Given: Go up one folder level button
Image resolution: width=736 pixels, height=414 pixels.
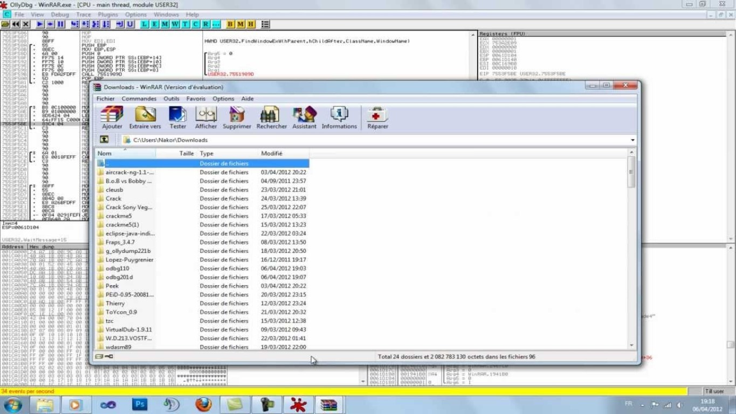Looking at the screenshot, I should pos(104,140).
